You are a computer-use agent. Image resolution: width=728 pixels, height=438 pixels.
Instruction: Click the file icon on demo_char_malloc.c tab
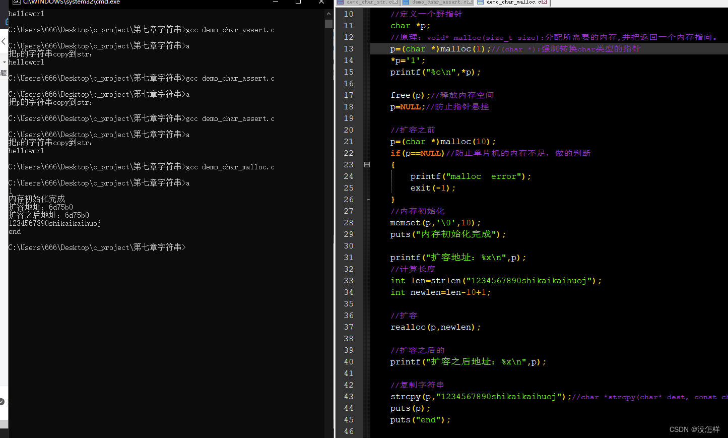[479, 3]
